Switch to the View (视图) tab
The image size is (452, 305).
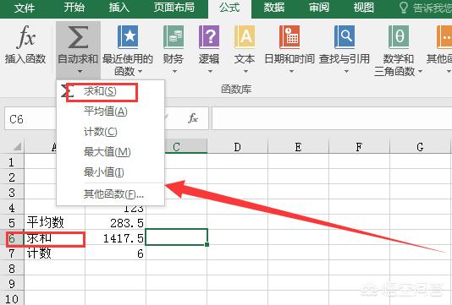pos(363,8)
